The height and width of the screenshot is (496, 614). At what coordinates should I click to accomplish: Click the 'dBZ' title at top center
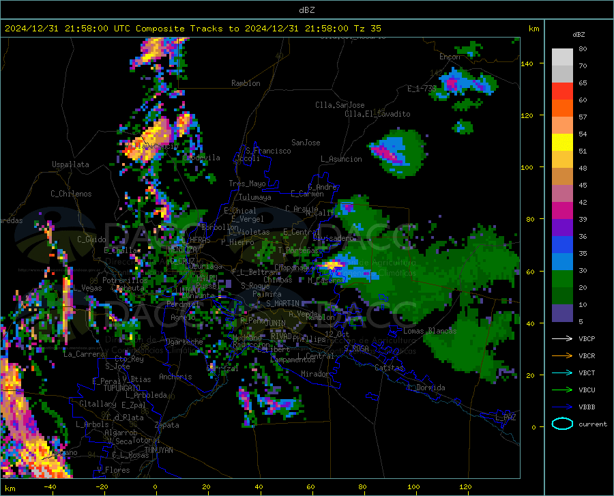pyautogui.click(x=306, y=10)
